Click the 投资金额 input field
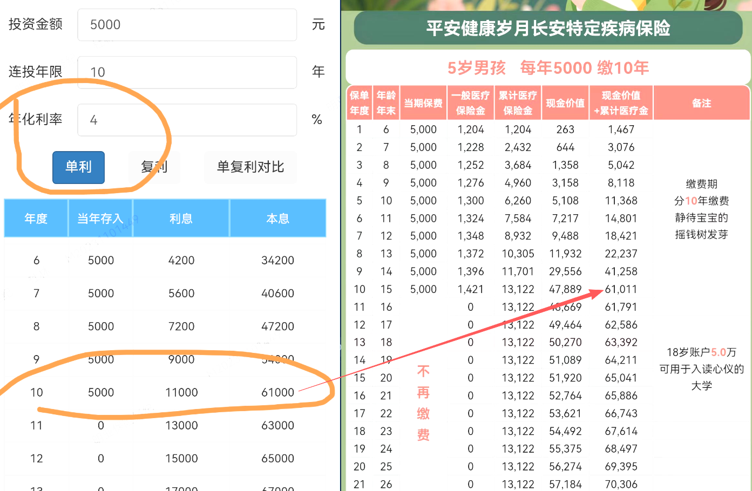752x491 pixels. point(187,25)
